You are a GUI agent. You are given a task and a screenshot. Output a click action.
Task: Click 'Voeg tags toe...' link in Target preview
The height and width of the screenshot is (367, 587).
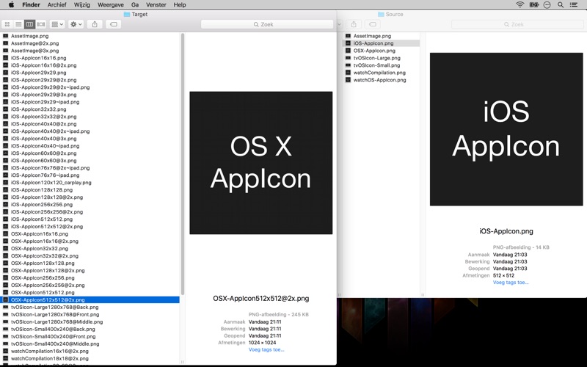(x=266, y=350)
